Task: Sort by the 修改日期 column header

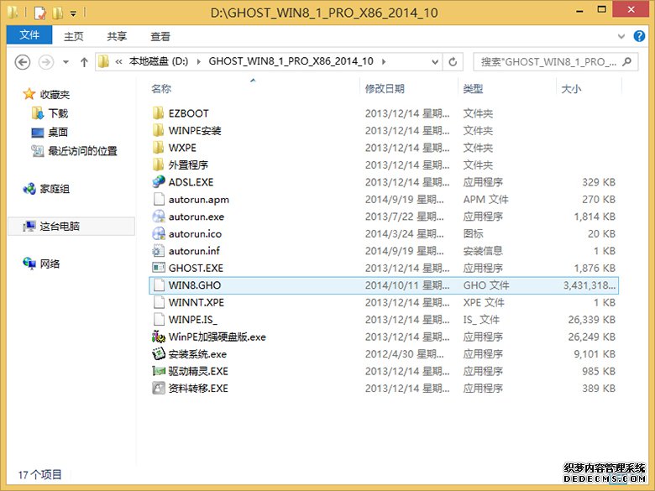Action: [x=385, y=88]
